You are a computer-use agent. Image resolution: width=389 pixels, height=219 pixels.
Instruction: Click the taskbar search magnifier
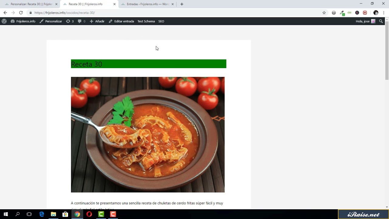pos(18,214)
